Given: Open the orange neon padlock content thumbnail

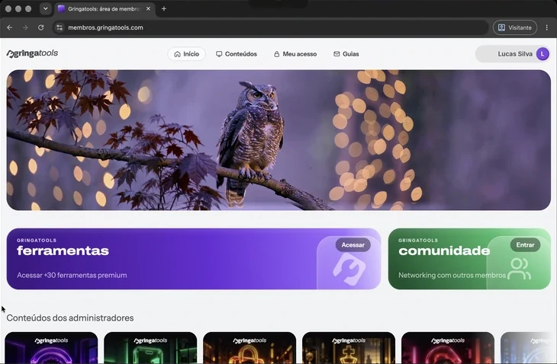Looking at the screenshot, I should (x=250, y=348).
